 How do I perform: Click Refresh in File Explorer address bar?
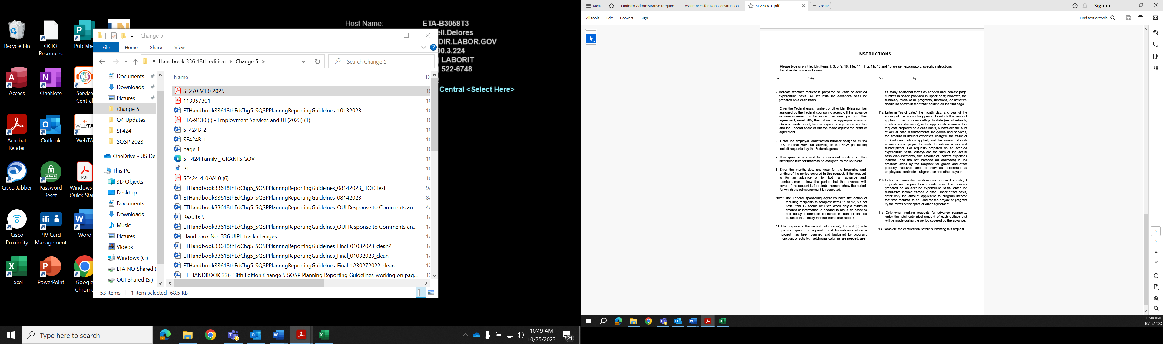click(x=317, y=61)
